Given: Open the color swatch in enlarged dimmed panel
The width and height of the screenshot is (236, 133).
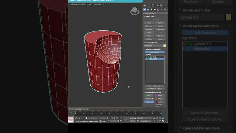Looking at the screenshot, I should [229, 17].
